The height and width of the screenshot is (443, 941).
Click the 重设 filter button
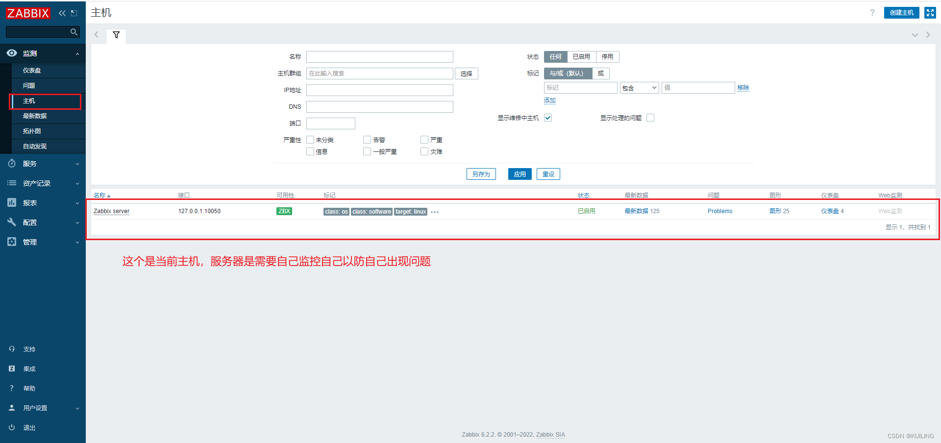pyautogui.click(x=548, y=174)
